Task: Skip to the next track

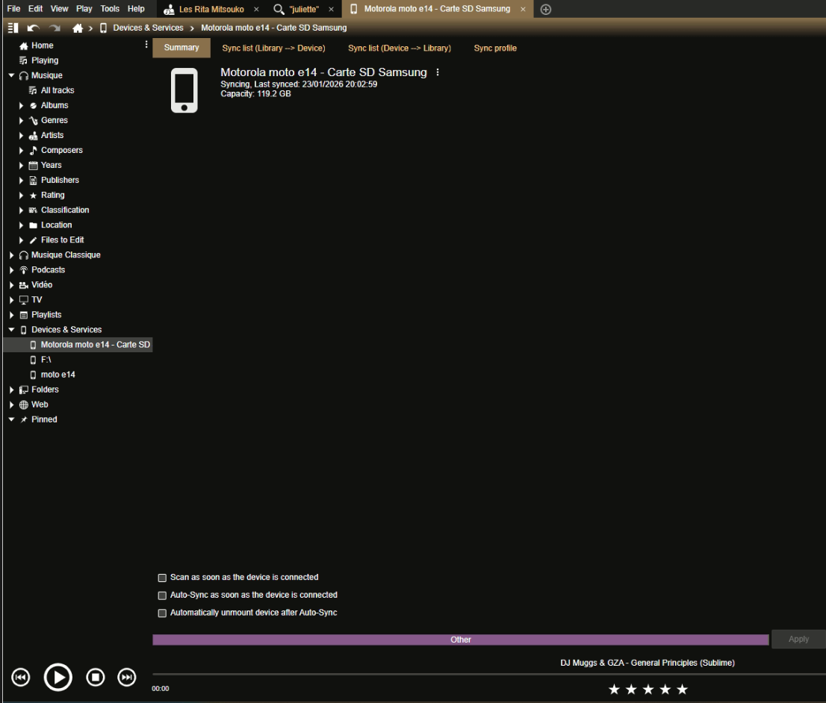Action: tap(128, 677)
